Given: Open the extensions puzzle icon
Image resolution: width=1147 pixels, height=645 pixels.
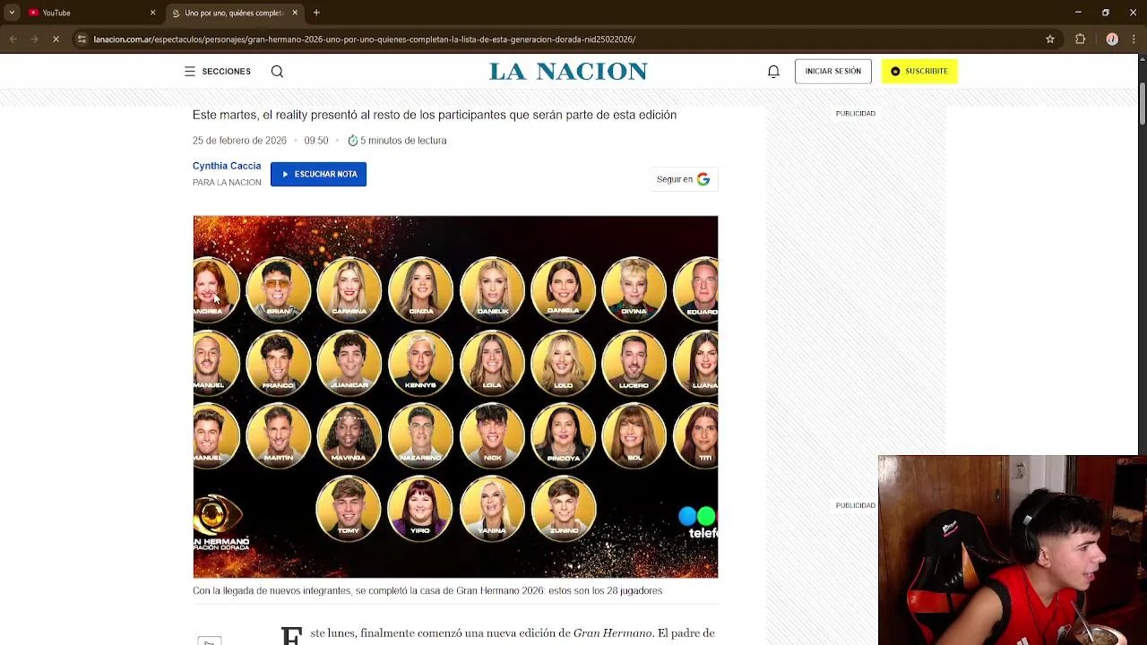Looking at the screenshot, I should 1080,39.
